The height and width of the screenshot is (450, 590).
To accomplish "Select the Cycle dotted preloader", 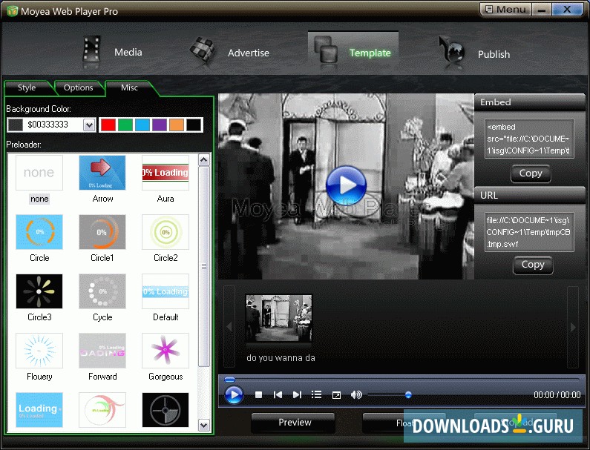I will pyautogui.click(x=102, y=291).
